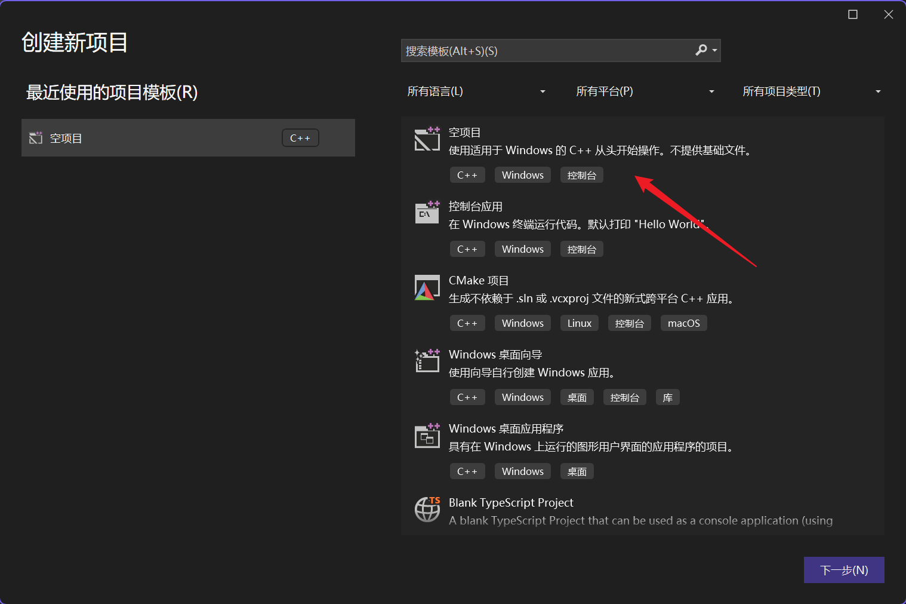Click the CMake project triangle icon
The height and width of the screenshot is (604, 906).
point(427,288)
